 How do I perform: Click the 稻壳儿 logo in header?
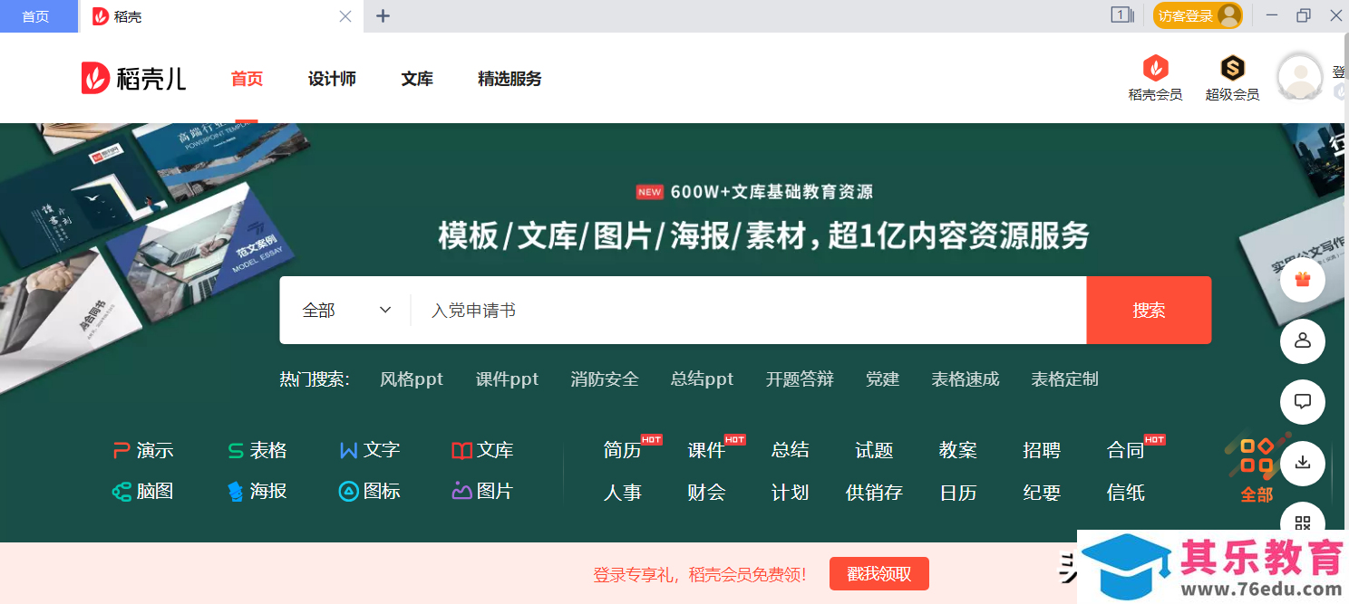(x=133, y=79)
